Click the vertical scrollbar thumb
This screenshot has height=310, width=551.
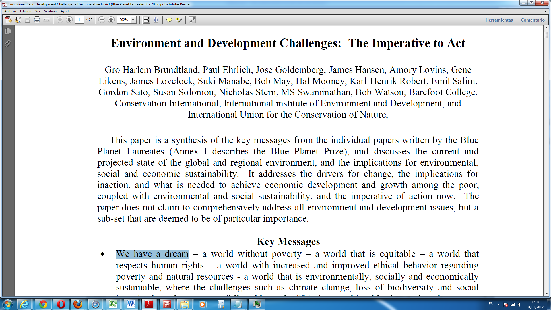coord(546,35)
